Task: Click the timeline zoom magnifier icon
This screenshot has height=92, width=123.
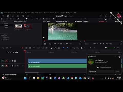Action: click(x=81, y=48)
